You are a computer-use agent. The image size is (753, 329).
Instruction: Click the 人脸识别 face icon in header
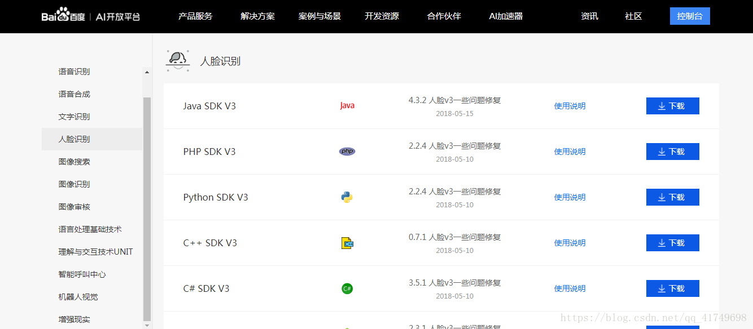(177, 60)
